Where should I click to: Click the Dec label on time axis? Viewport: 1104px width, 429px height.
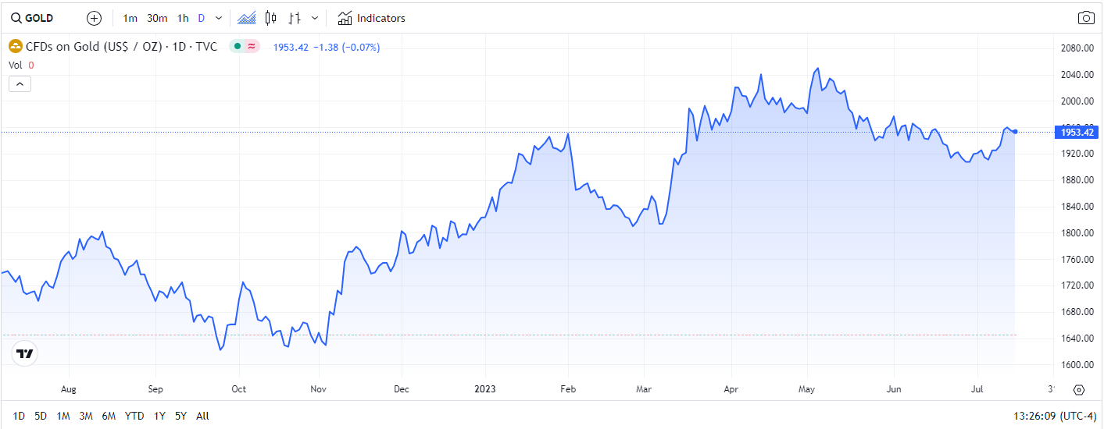click(x=402, y=388)
